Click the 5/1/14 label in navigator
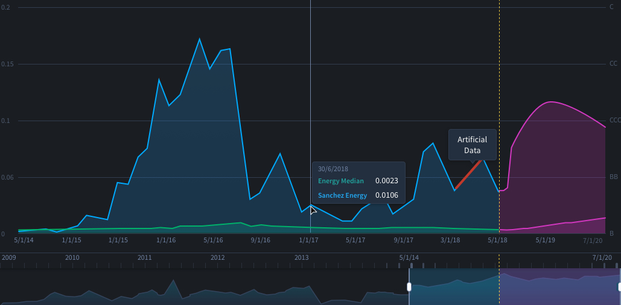621x305 pixels. coord(409,257)
